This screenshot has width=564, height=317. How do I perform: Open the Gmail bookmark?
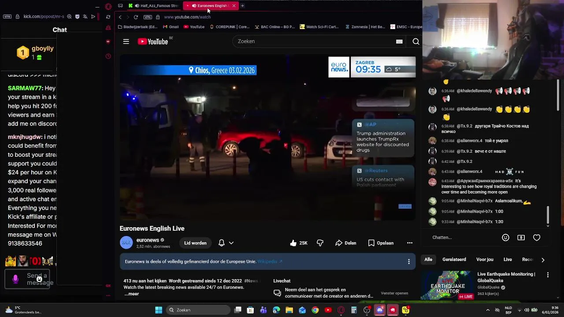pyautogui.click(x=171, y=27)
